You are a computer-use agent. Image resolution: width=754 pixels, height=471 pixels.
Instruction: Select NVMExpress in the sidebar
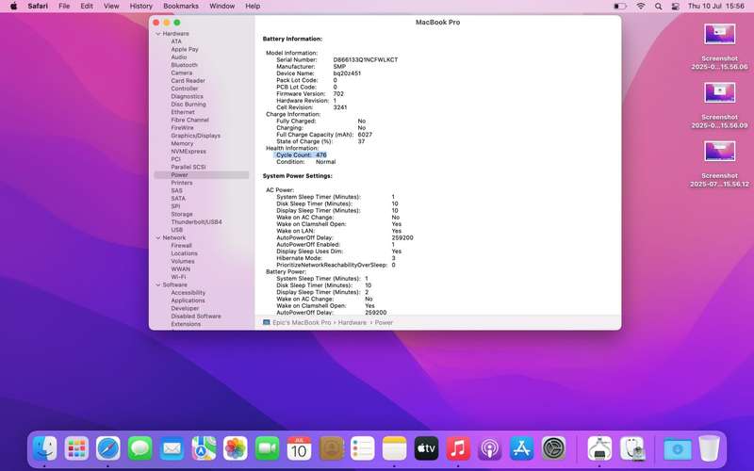click(188, 151)
